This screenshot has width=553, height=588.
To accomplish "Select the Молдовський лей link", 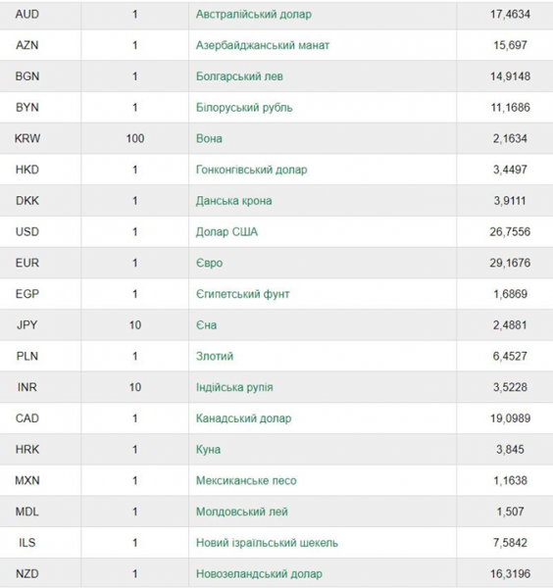I will point(241,512).
